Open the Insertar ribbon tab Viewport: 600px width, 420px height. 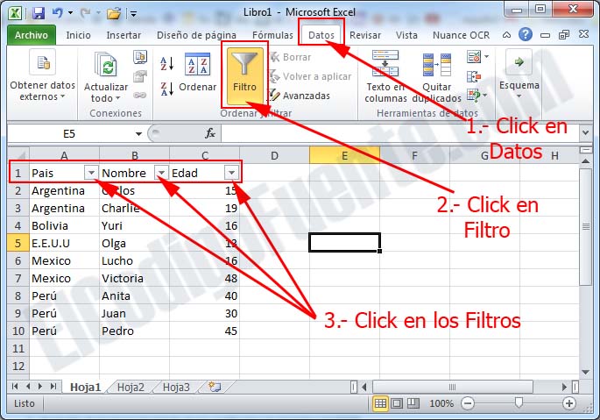point(124,35)
